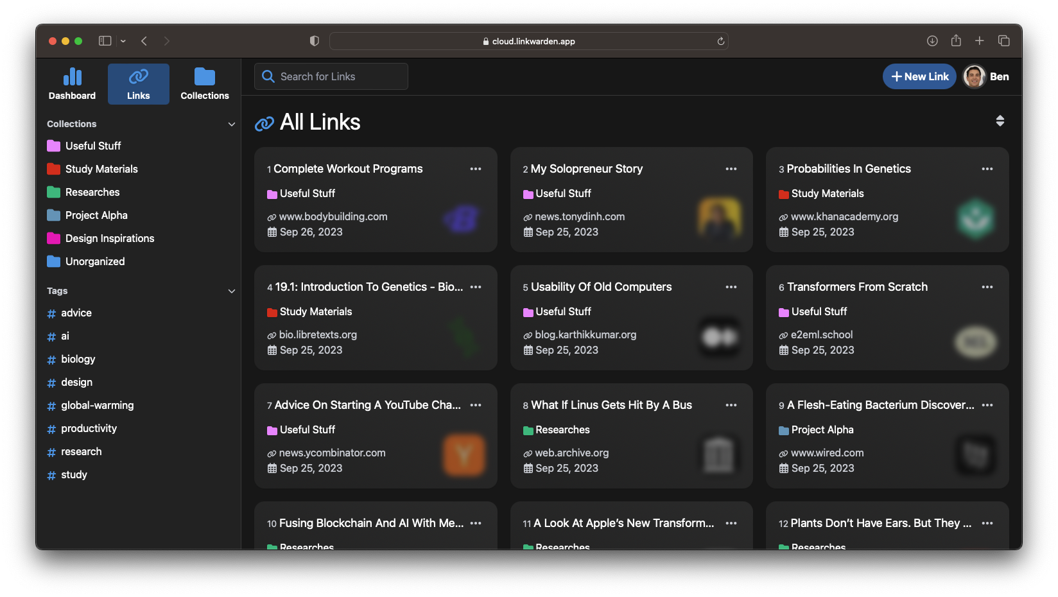The height and width of the screenshot is (597, 1058).
Task: Reload the page via the refresh icon
Action: (720, 41)
